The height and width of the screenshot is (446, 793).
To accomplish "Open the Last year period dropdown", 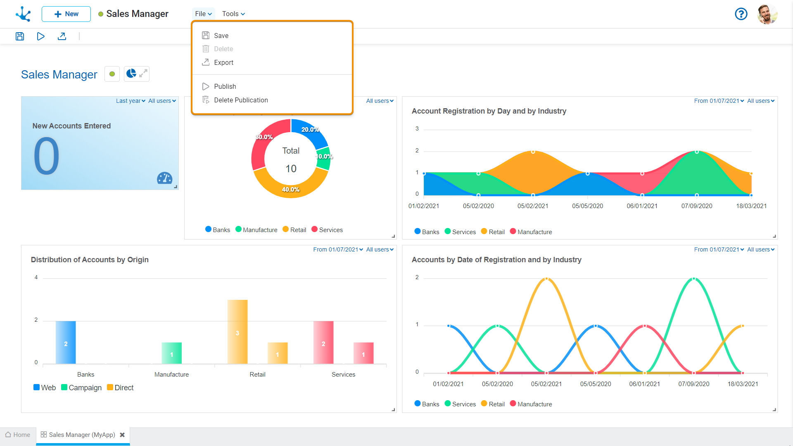I will click(x=131, y=101).
